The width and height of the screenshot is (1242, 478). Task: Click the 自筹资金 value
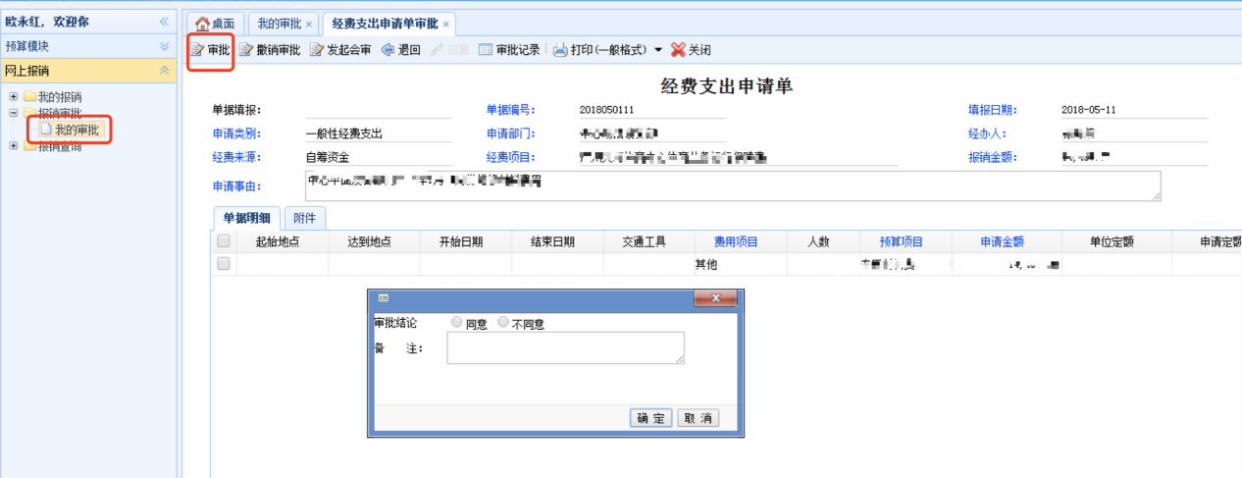coord(328,157)
